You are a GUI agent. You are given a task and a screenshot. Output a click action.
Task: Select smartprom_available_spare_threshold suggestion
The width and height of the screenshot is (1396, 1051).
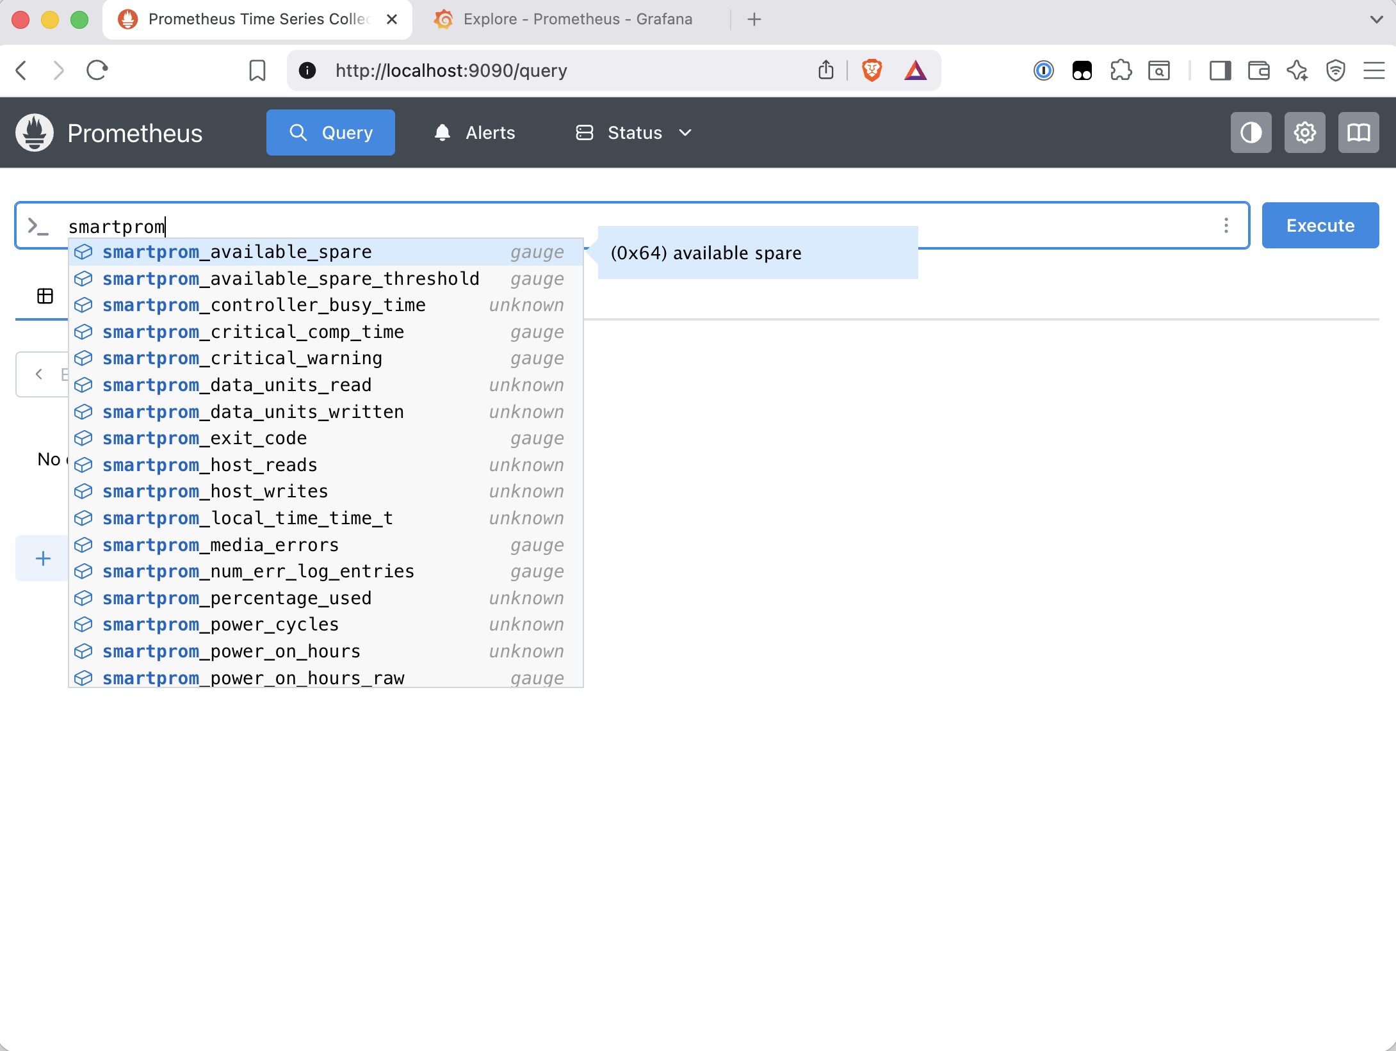pos(326,279)
